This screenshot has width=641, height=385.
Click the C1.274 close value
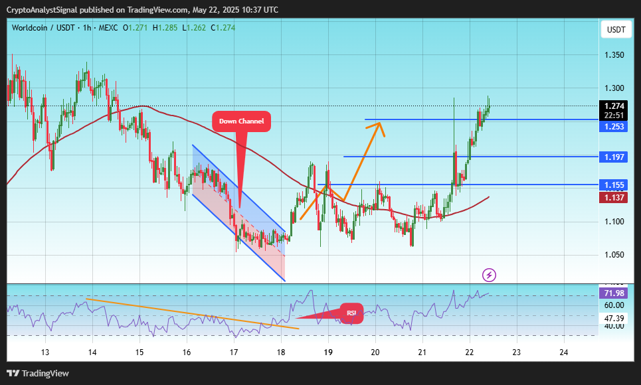click(223, 28)
